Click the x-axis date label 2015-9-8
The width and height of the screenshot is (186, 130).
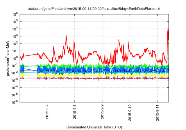coord(75,112)
